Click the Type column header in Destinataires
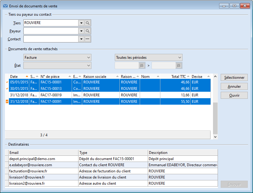This screenshot has width=253, height=193. click(x=113, y=153)
